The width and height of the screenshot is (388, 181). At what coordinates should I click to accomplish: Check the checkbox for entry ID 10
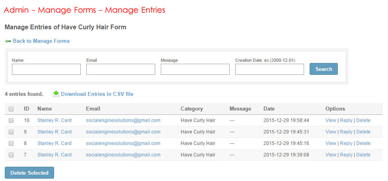(x=11, y=120)
